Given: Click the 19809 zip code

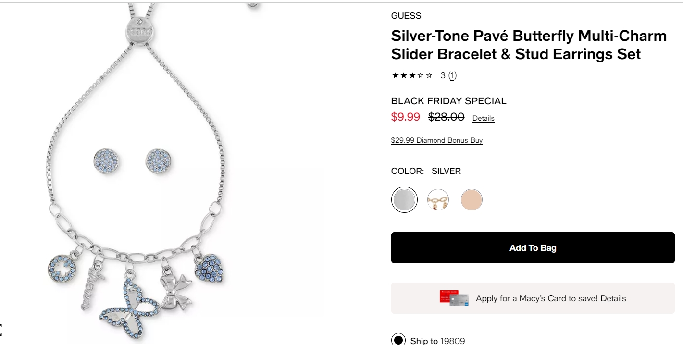Looking at the screenshot, I should pos(452,341).
